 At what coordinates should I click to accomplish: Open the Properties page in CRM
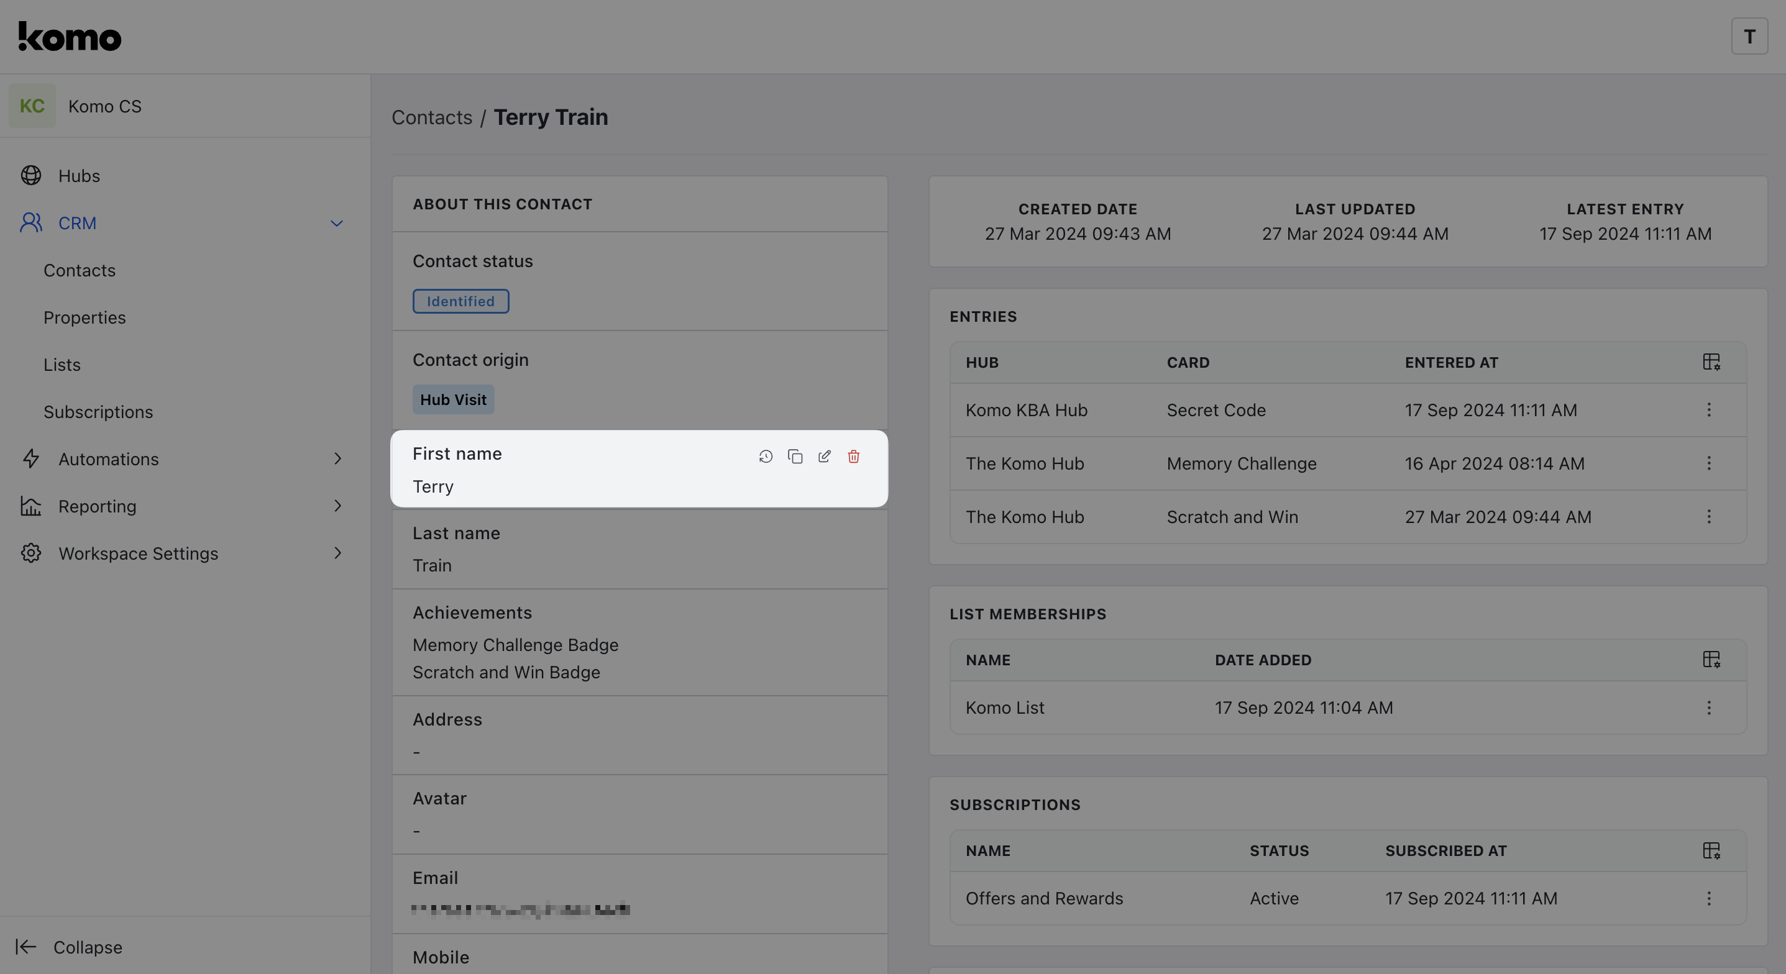tap(85, 317)
